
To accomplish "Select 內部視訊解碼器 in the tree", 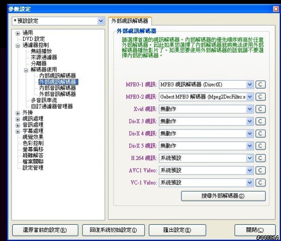I will click(x=58, y=76).
